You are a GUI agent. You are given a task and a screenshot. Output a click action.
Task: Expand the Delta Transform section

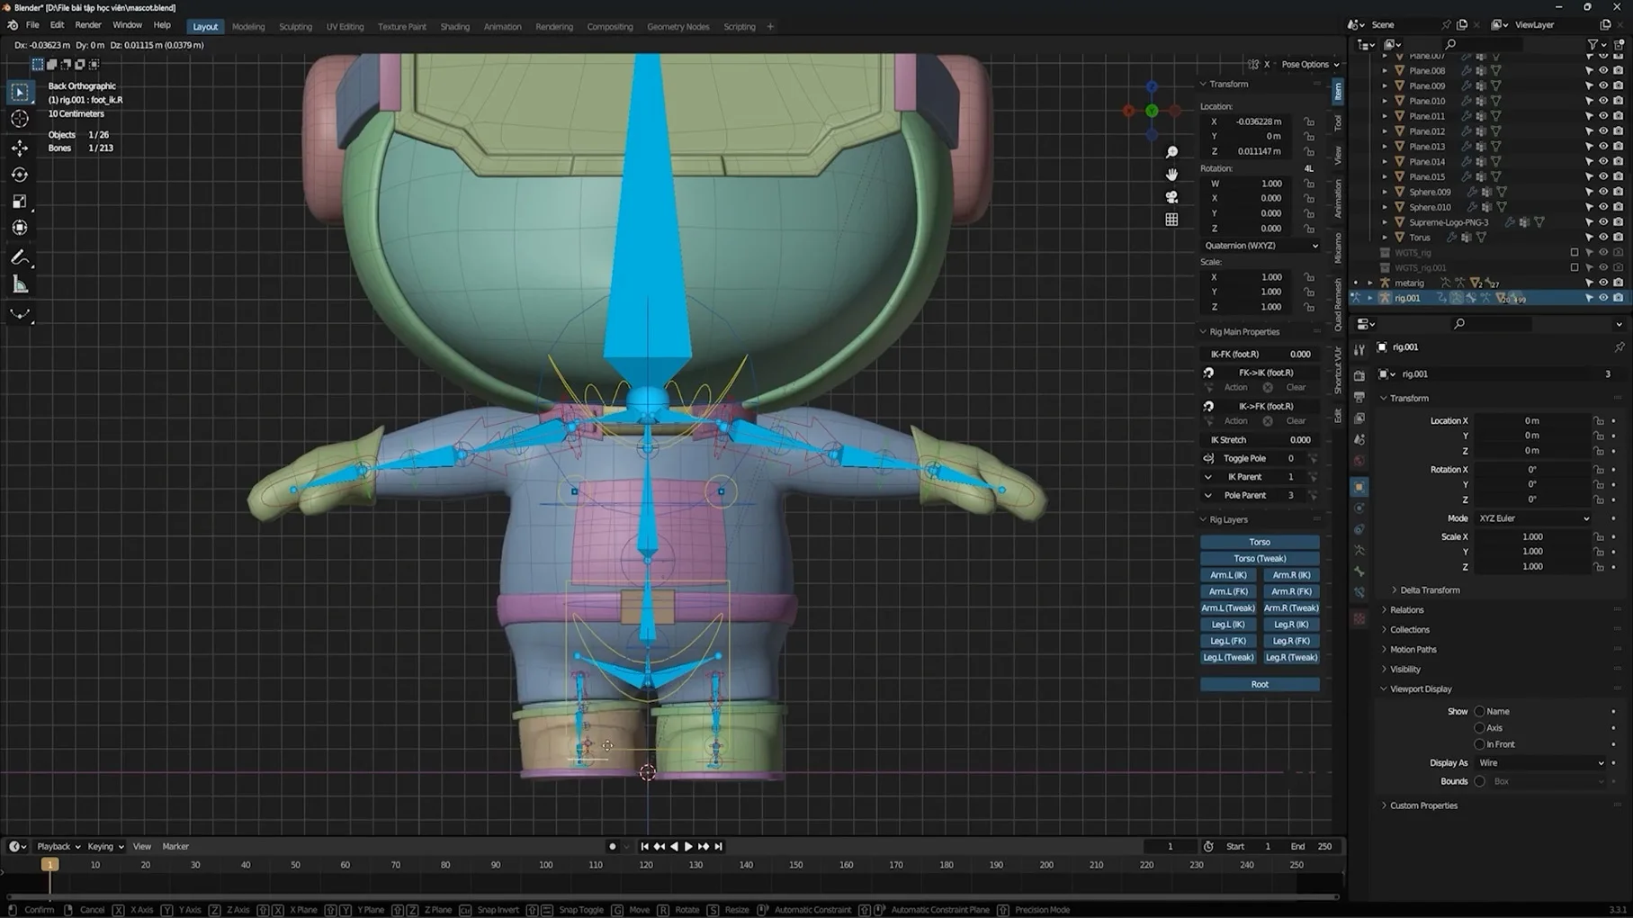tap(1430, 590)
